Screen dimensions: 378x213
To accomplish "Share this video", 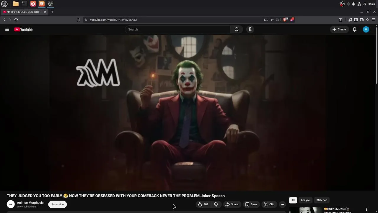I will pyautogui.click(x=232, y=204).
